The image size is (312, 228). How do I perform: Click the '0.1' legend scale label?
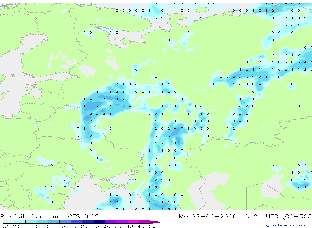pos(5,226)
